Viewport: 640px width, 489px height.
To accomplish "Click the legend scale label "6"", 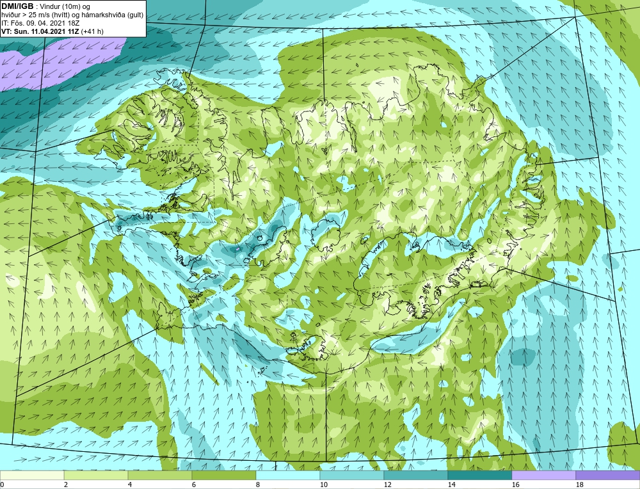I will click(195, 485).
